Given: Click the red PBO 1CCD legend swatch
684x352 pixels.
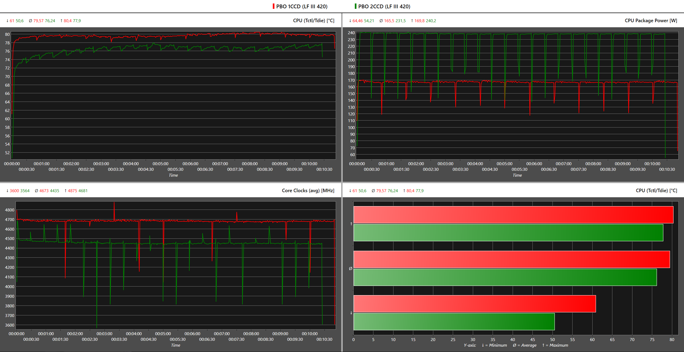Looking at the screenshot, I should 273,6.
